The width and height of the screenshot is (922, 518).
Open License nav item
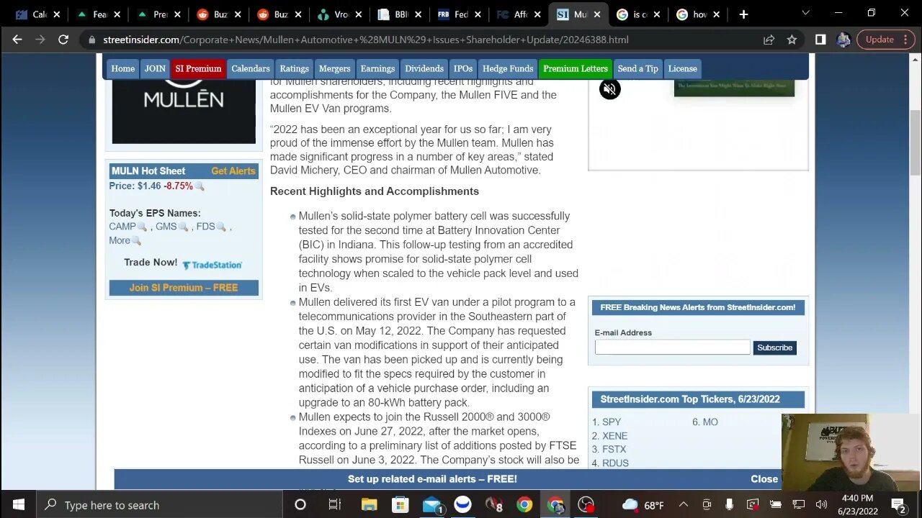(682, 68)
